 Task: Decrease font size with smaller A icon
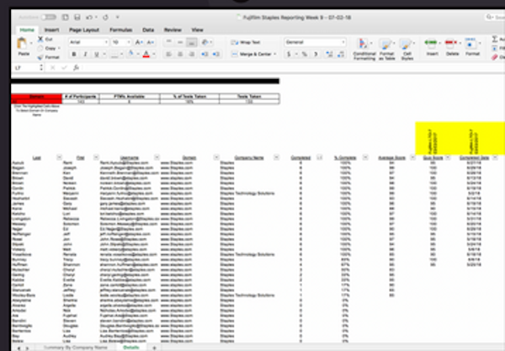point(150,42)
